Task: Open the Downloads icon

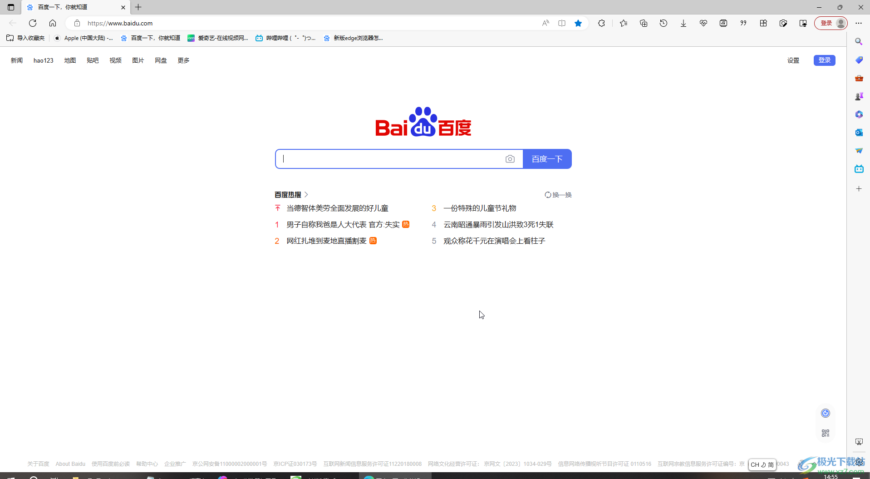Action: coord(683,23)
